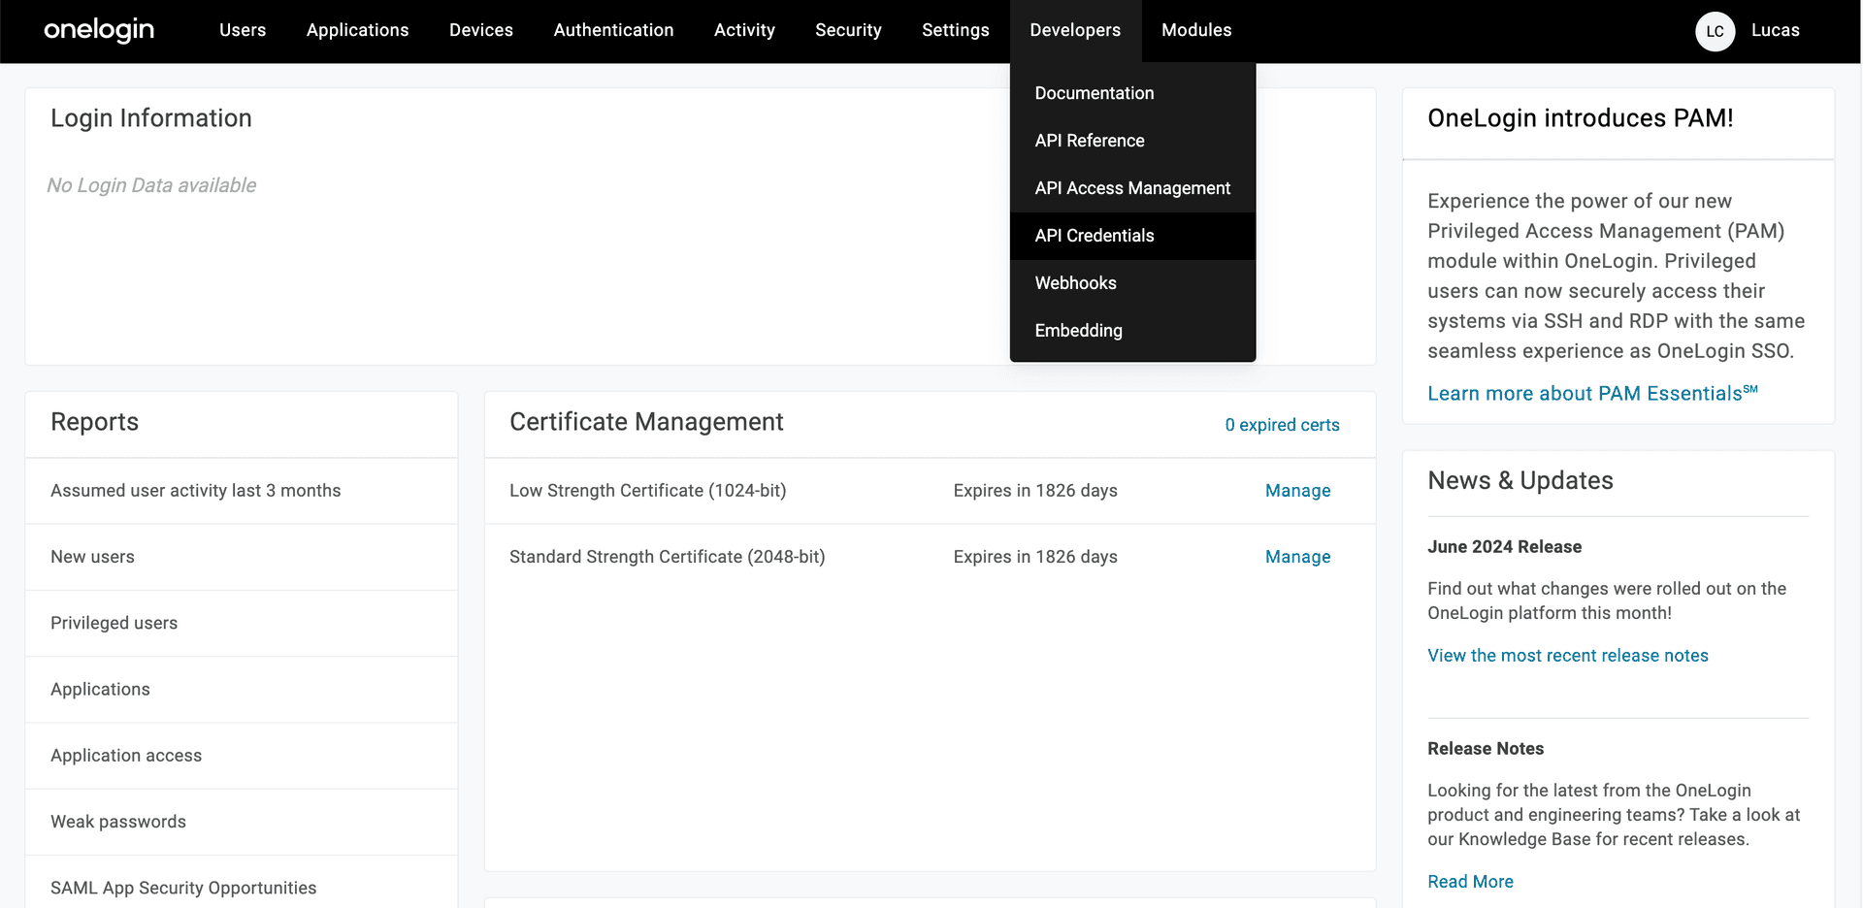The width and height of the screenshot is (1863, 908).
Task: Open the Users menu
Action: tap(243, 30)
